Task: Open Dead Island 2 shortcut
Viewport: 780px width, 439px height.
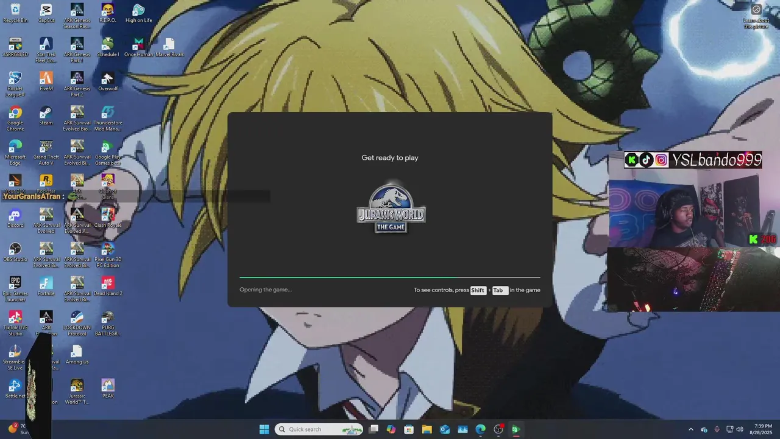Action: pyautogui.click(x=108, y=287)
